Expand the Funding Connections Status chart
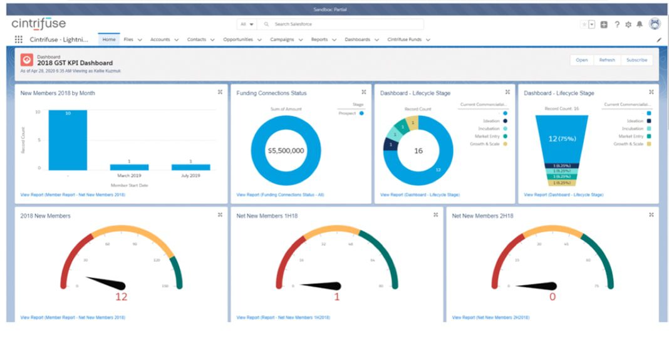Screen dimensions: 669x339 [364, 91]
